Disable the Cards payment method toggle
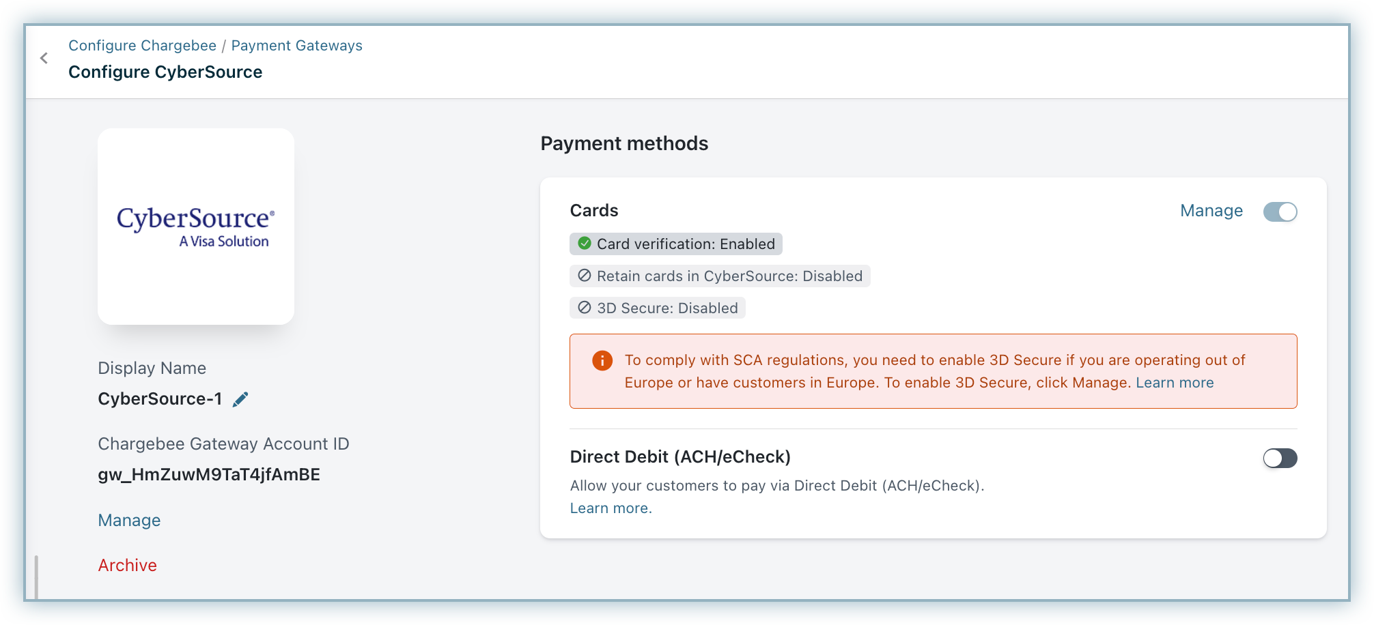 pos(1279,212)
